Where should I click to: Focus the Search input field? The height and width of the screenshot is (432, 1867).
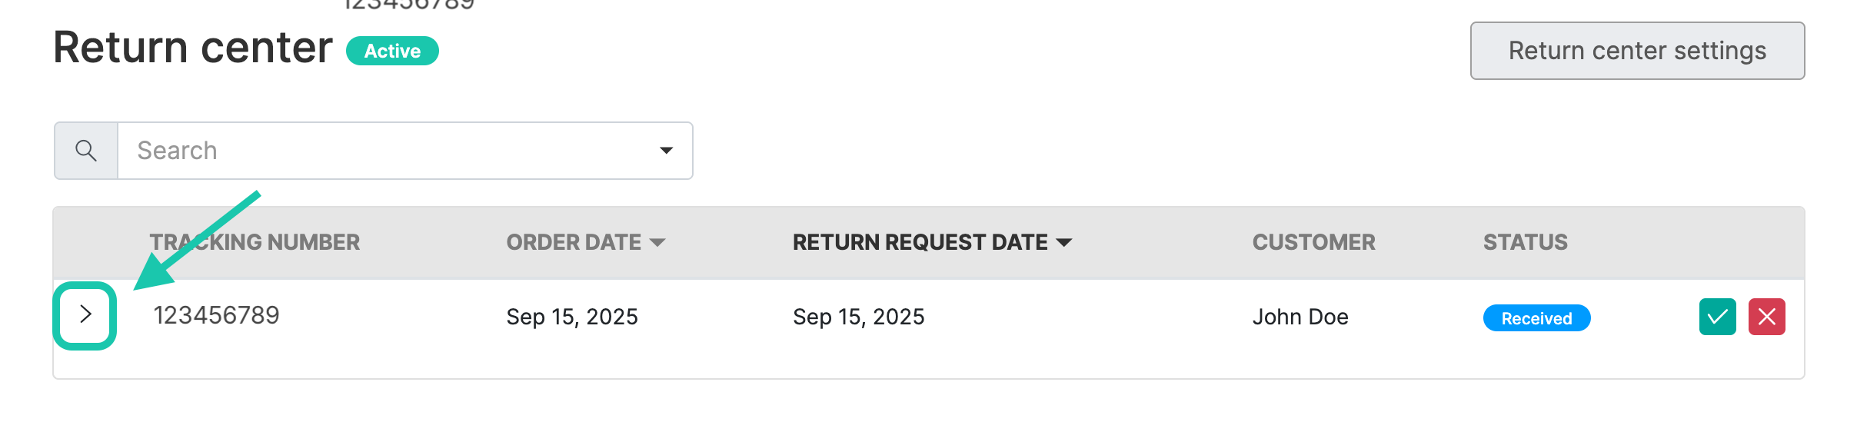tap(384, 151)
